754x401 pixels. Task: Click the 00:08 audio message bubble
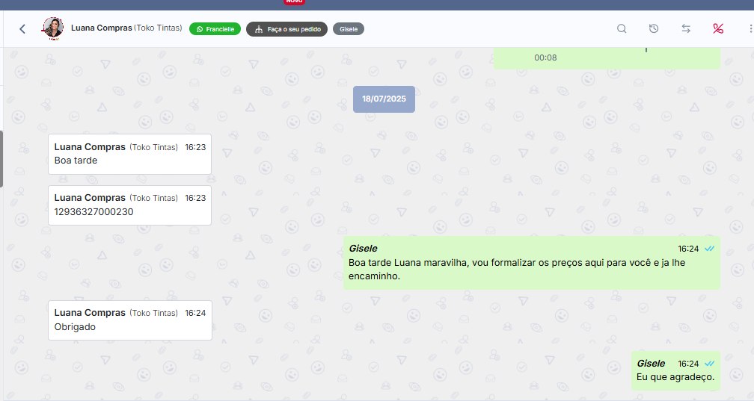[606, 57]
